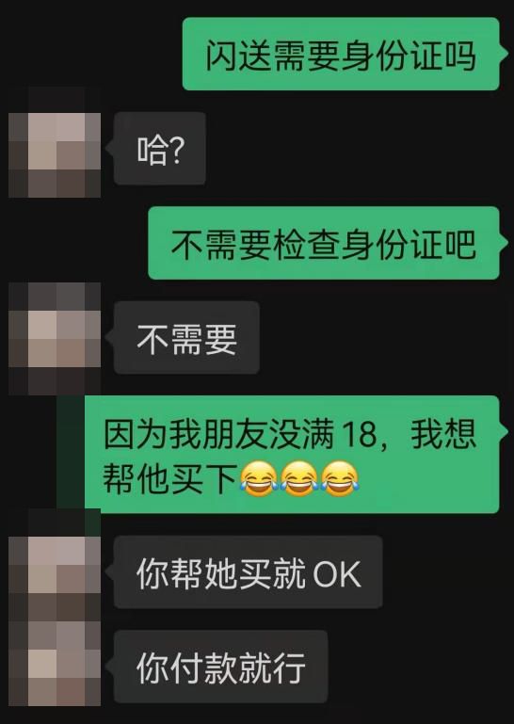The height and width of the screenshot is (724, 514).
Task: Tap the gray "哈?" reply bubble
Action: [x=160, y=148]
